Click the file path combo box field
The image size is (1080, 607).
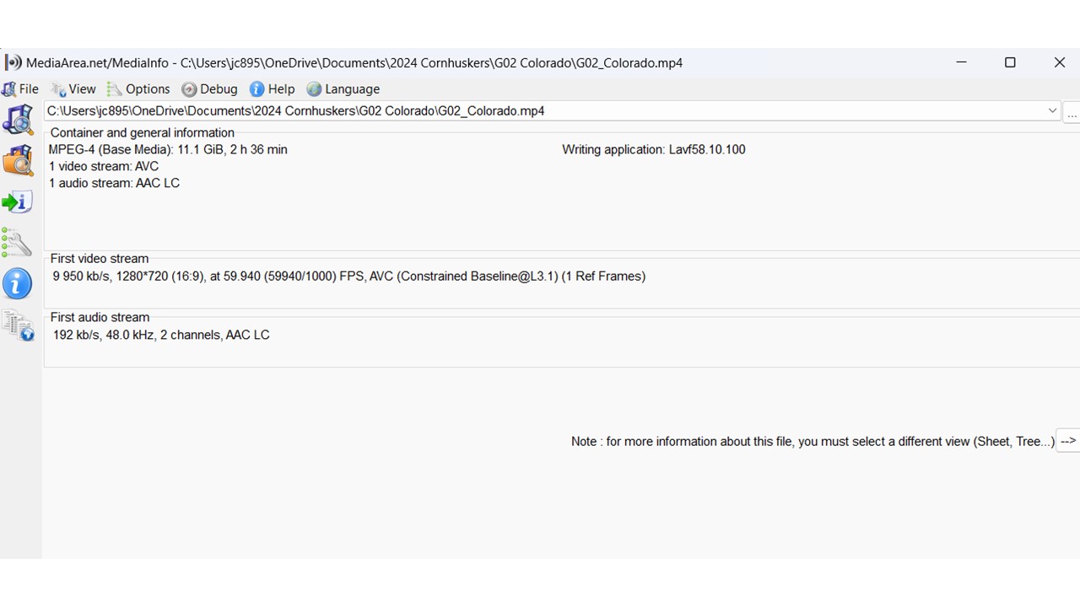[552, 110]
